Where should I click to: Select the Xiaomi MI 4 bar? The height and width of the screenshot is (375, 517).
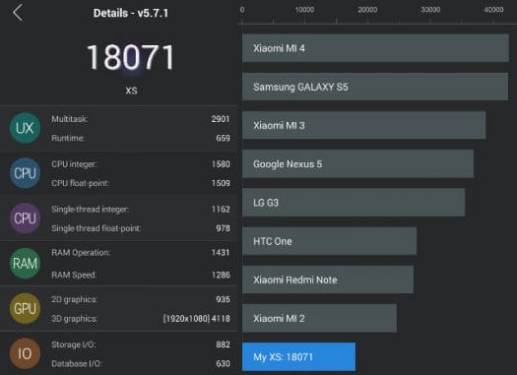[375, 48]
